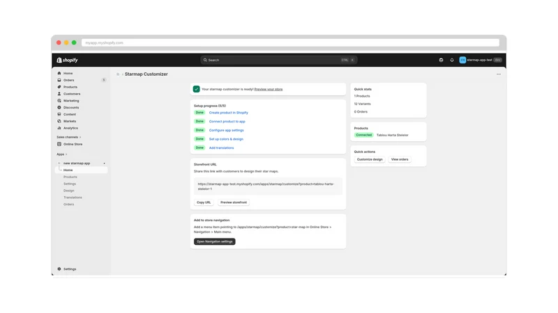Click the Tablou Harta Stelelor product name
The width and height of the screenshot is (558, 313).
[x=393, y=135]
